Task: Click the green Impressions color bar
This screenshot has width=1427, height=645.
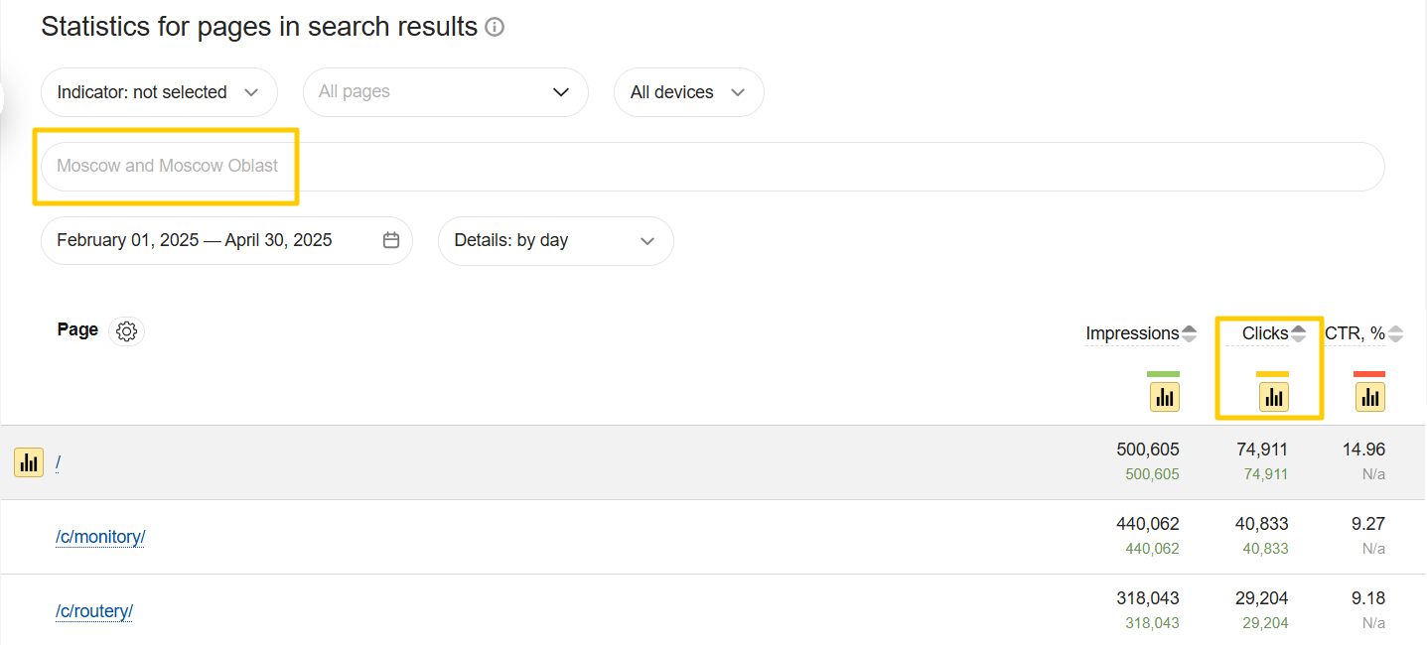Action: [x=1163, y=374]
